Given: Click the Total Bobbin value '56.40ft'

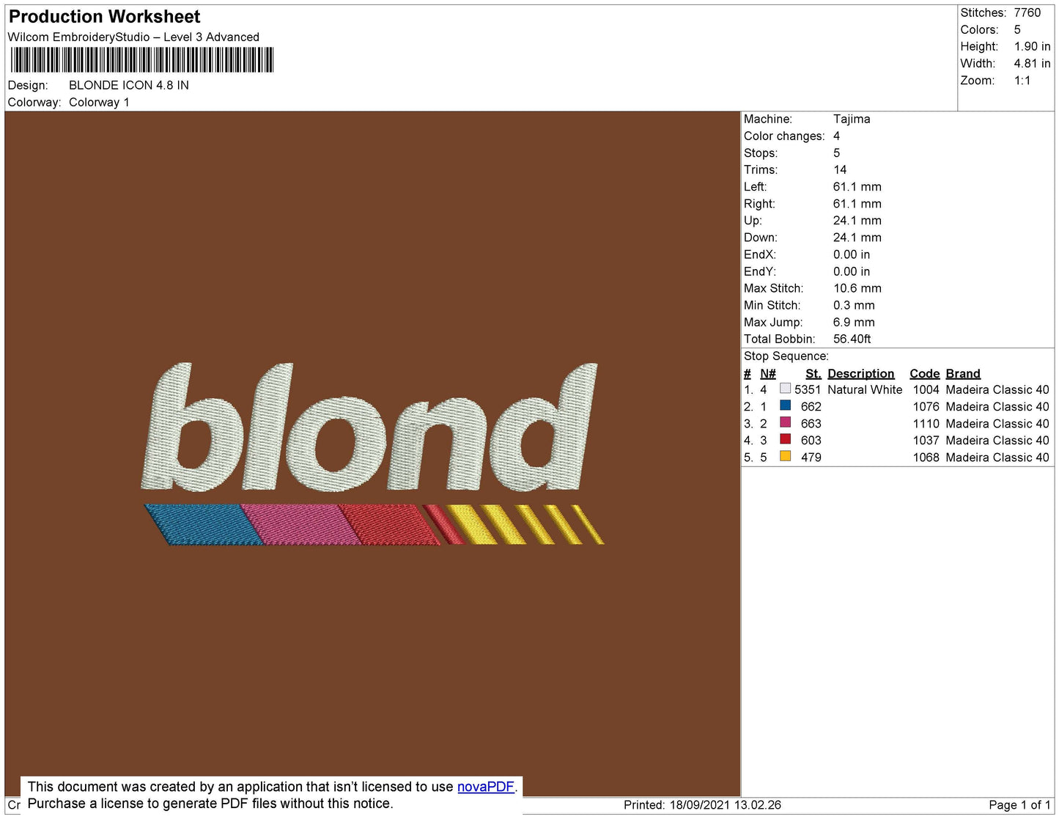Looking at the screenshot, I should coord(852,339).
